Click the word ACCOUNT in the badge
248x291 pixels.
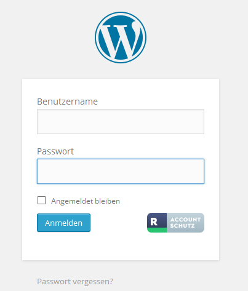185,220
